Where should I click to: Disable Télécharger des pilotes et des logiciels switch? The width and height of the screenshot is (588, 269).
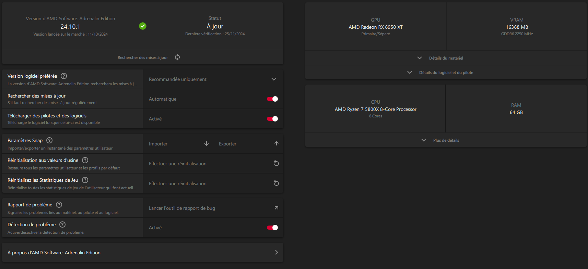[x=272, y=119]
